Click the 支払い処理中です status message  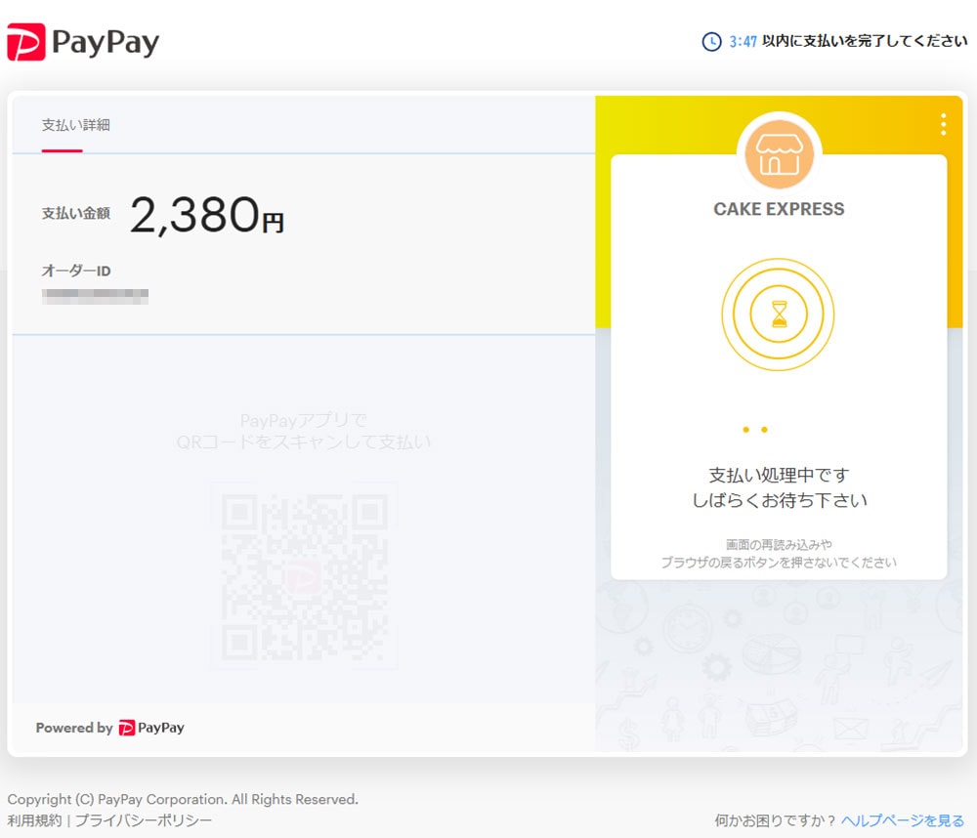click(779, 476)
